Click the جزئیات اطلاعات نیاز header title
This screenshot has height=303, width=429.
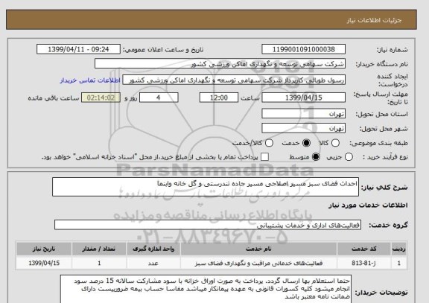point(374,20)
